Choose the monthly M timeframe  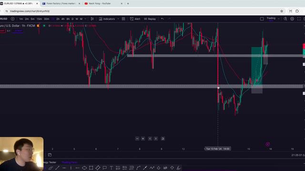81,19
